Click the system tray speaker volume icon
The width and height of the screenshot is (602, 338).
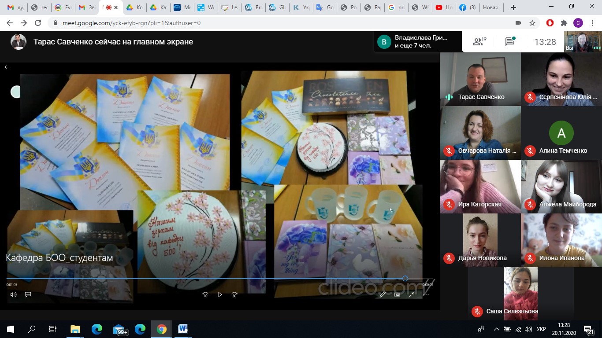[528, 329]
